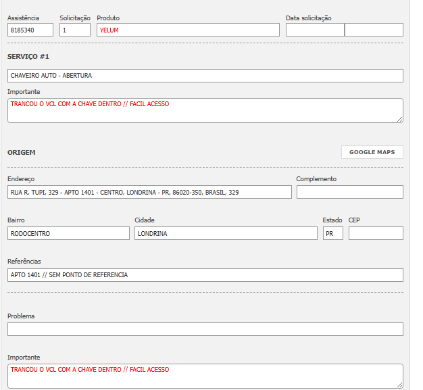Click the Bairro field showing Rodocentro

point(68,233)
